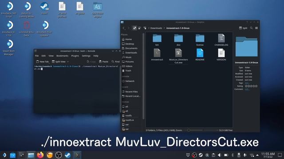The width and height of the screenshot is (284, 159).
Task: Add comment link in information panel
Action: point(247,89)
